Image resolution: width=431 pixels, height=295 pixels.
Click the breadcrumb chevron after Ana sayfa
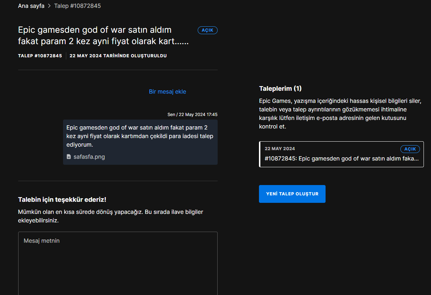coord(50,6)
